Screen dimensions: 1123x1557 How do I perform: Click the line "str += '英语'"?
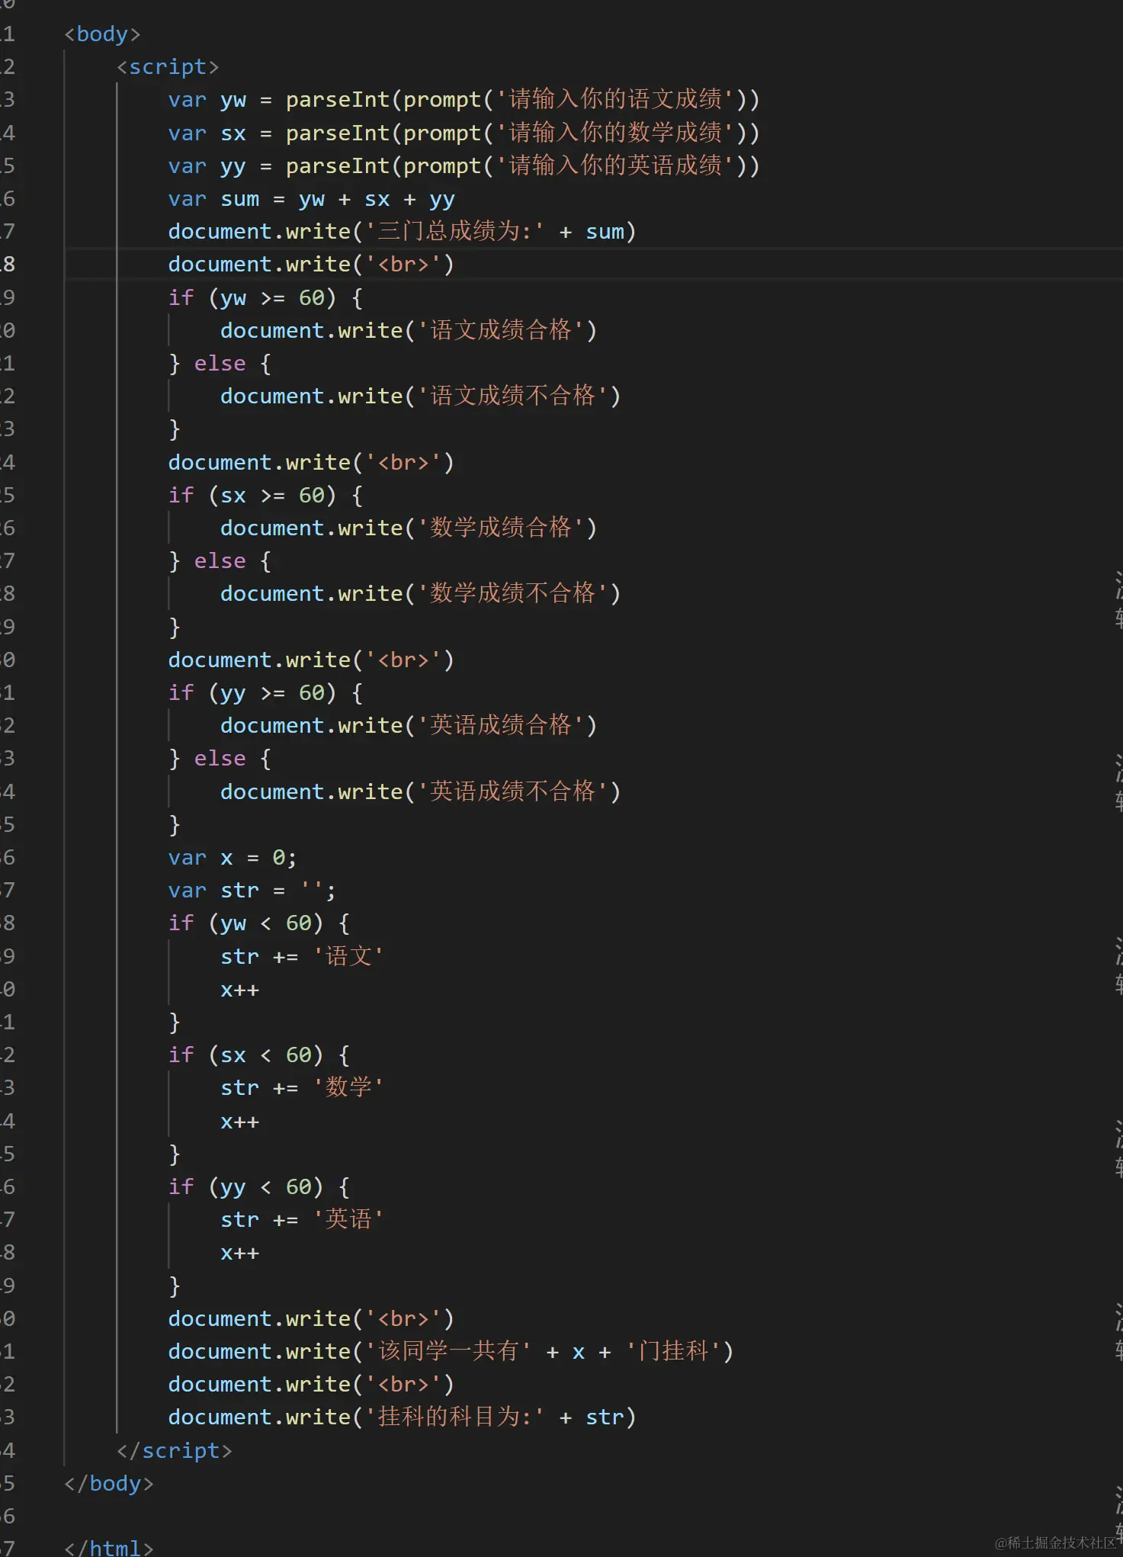pos(302,1219)
